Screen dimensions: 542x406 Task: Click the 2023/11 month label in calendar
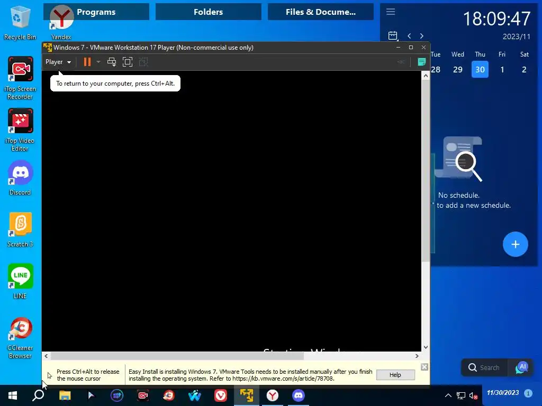pos(517,36)
